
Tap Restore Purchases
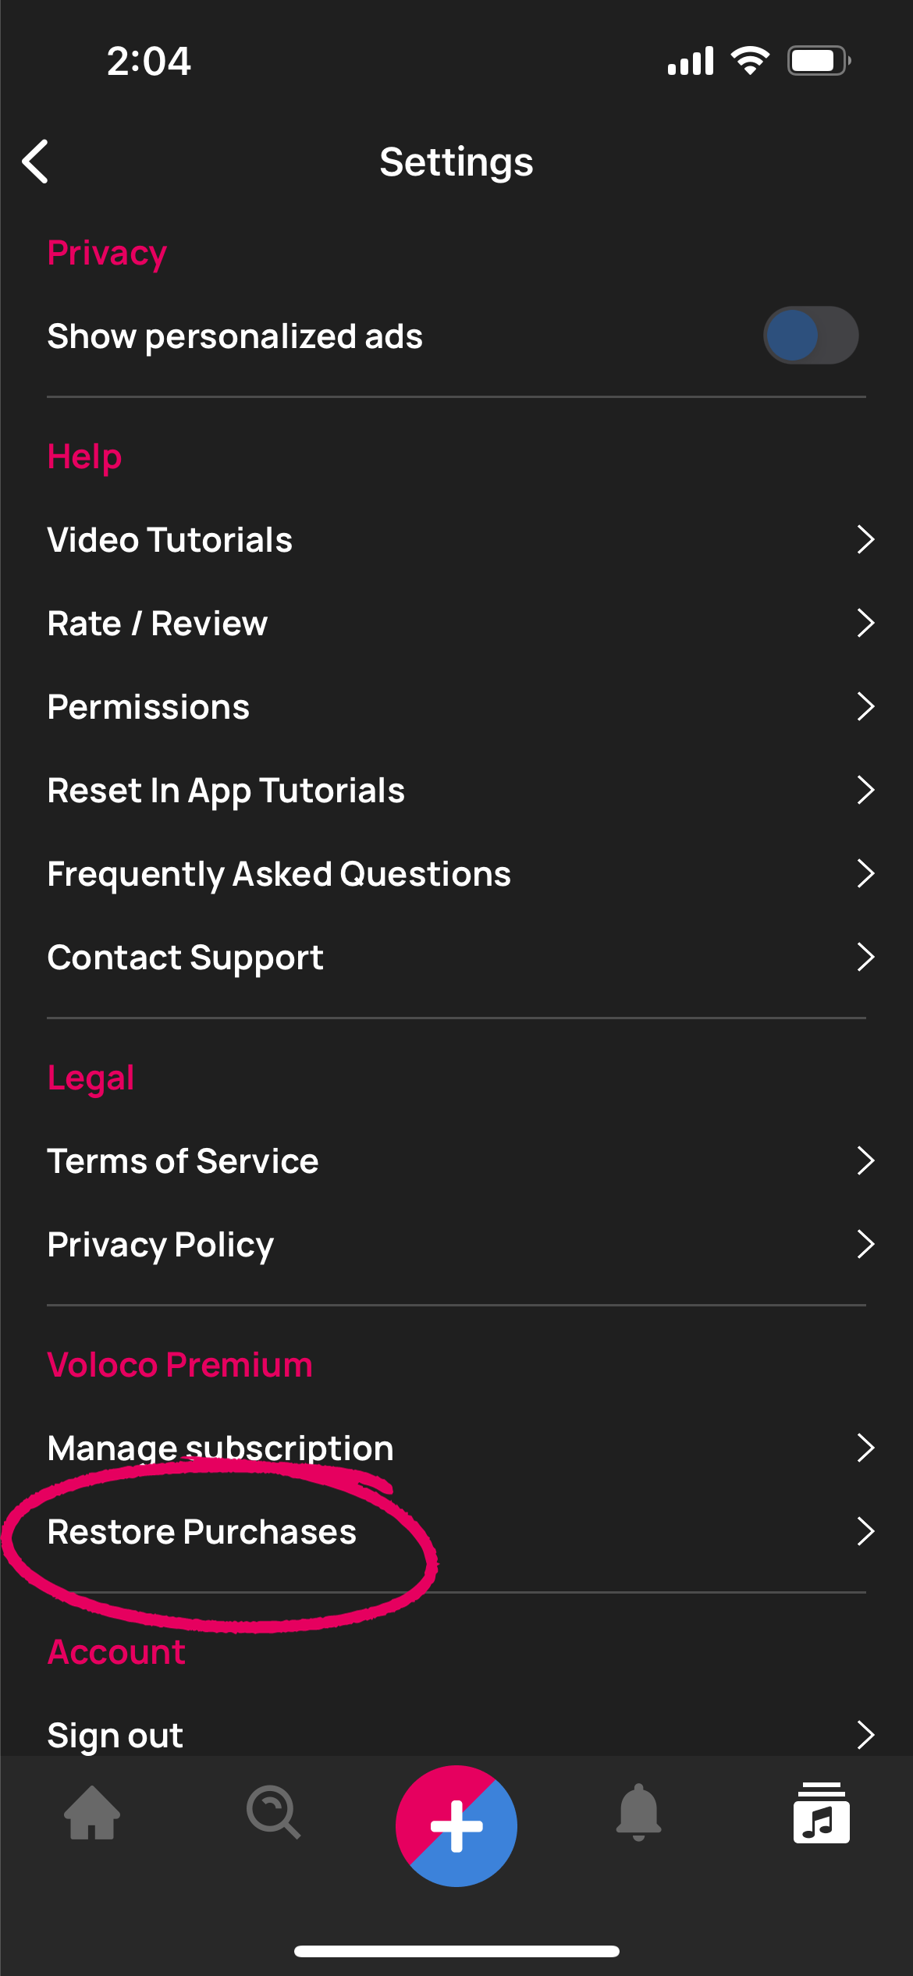click(x=202, y=1532)
